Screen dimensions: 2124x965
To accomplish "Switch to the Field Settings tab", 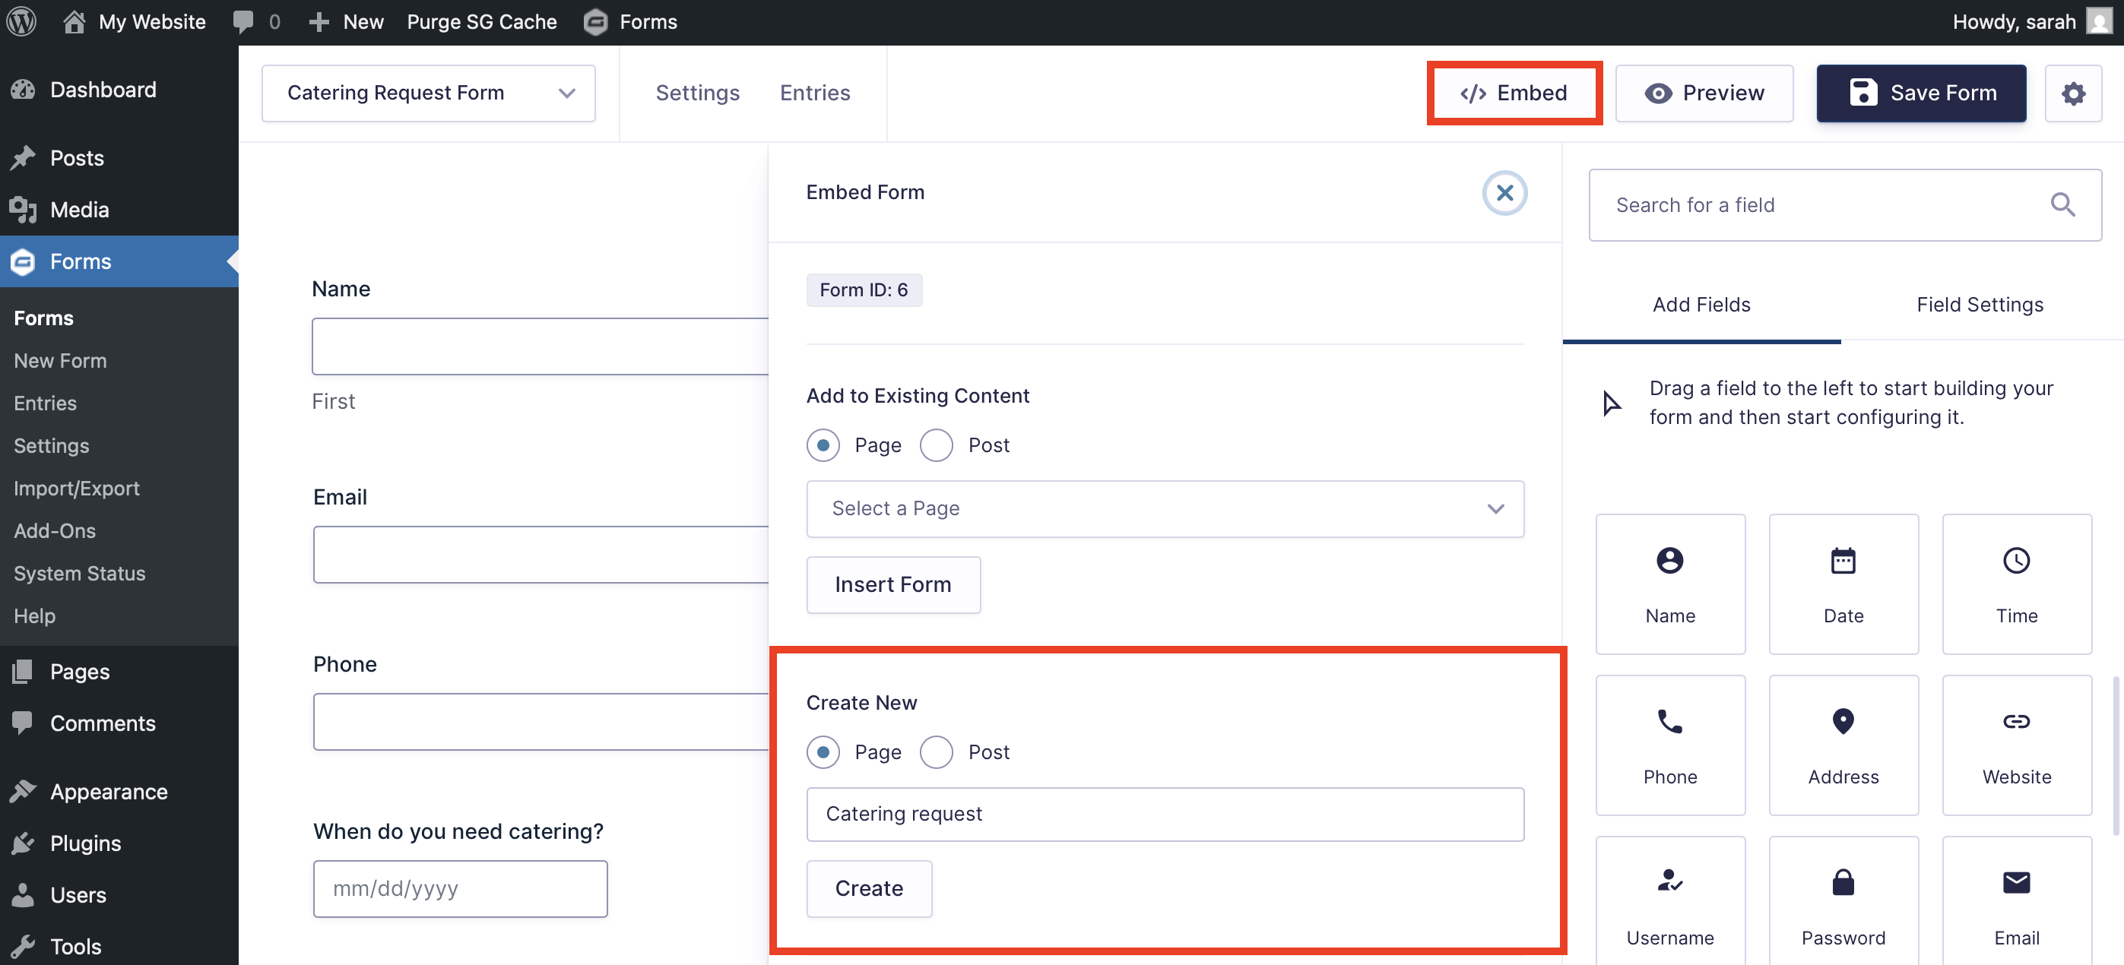I will pyautogui.click(x=1980, y=304).
